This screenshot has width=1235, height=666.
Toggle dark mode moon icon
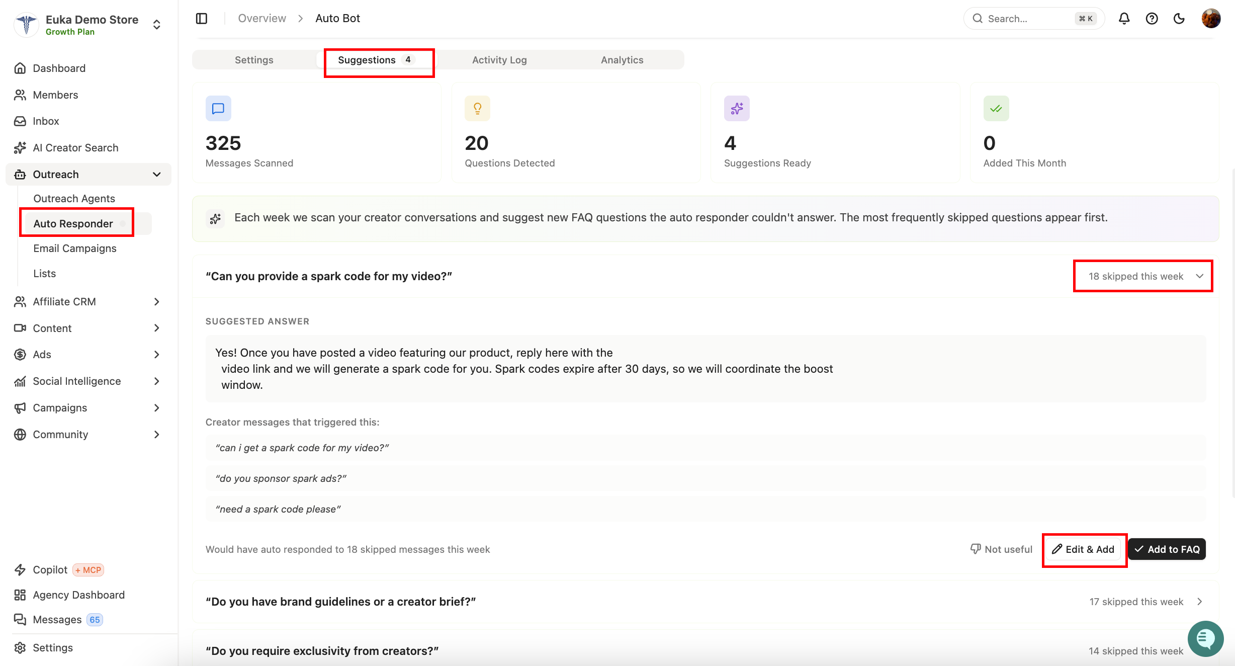pos(1179,19)
